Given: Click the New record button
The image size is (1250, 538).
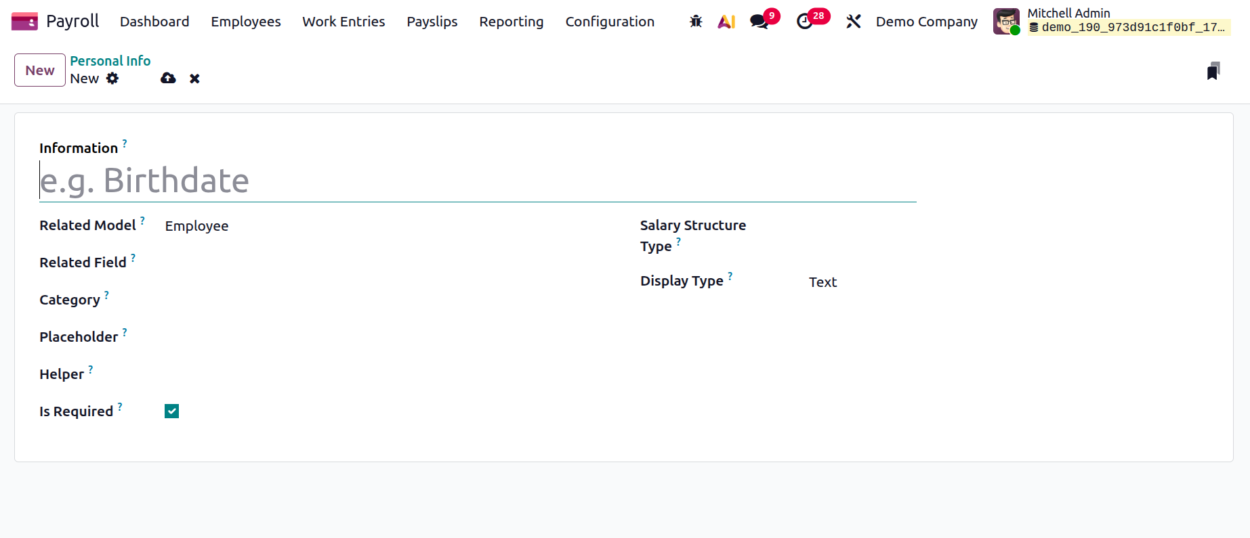Looking at the screenshot, I should tap(40, 70).
